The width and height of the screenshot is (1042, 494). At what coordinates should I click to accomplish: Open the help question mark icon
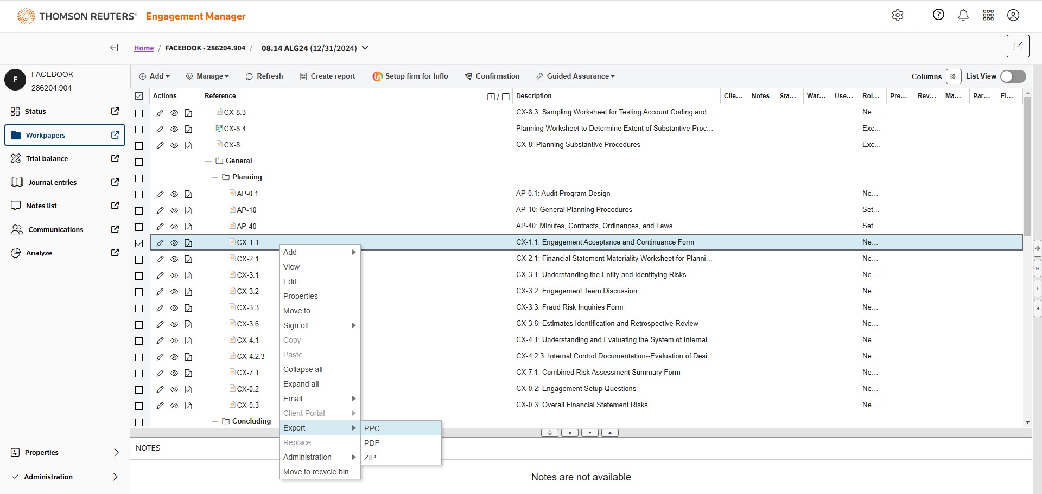click(938, 15)
